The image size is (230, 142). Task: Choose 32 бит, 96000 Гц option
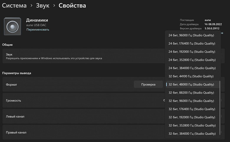191,101
